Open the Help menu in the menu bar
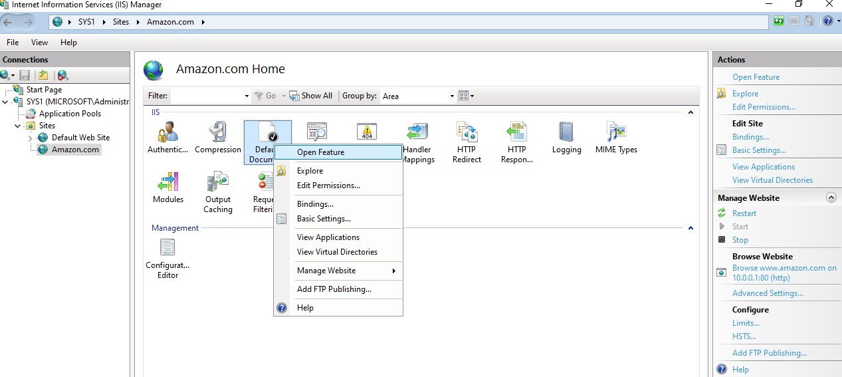The height and width of the screenshot is (377, 842). [x=68, y=42]
